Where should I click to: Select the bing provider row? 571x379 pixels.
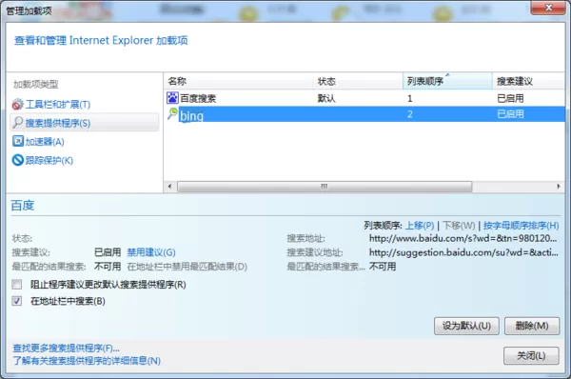click(x=364, y=114)
